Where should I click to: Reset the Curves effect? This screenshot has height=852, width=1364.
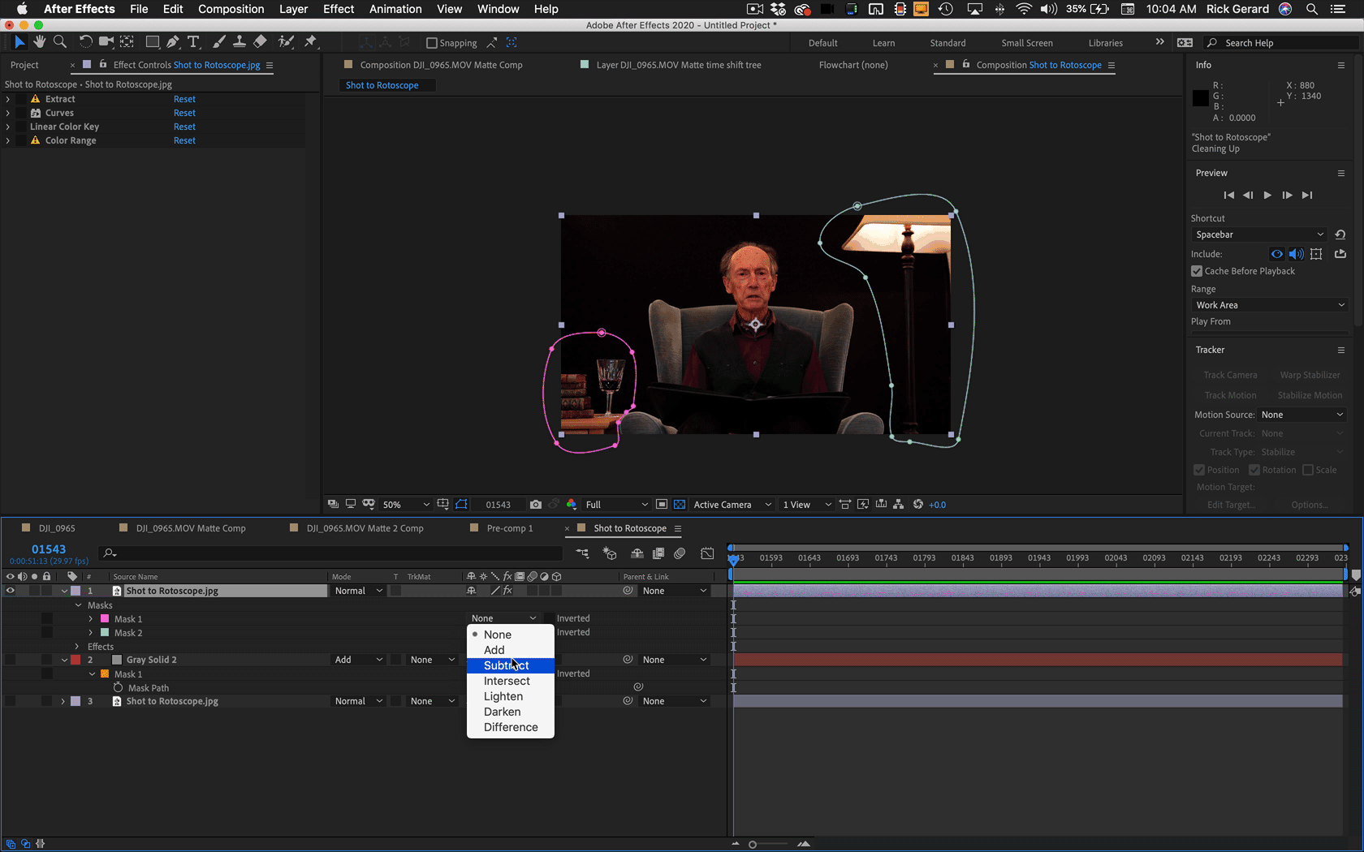[x=184, y=113]
